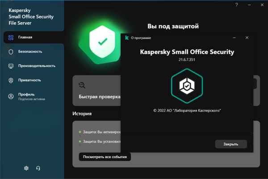Click Вы под защитой status heading
268x179 pixels.
pos(173,26)
